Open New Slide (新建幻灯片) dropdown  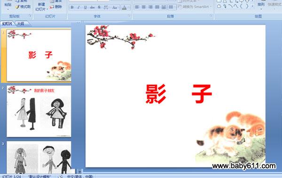pyautogui.click(x=41, y=7)
